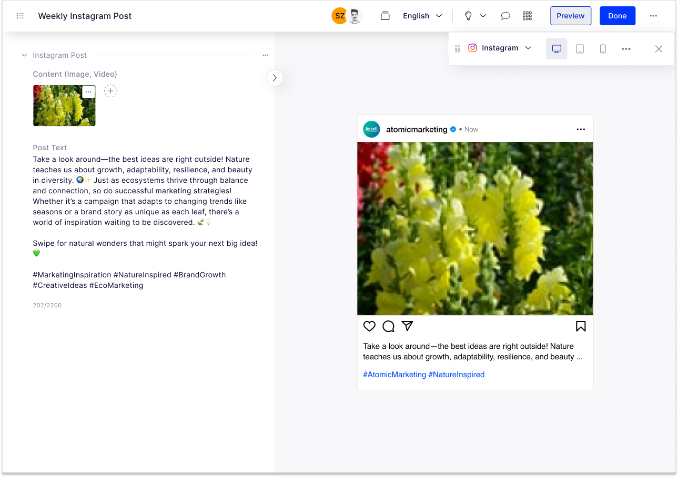Open the top bar more options menu

(x=653, y=16)
